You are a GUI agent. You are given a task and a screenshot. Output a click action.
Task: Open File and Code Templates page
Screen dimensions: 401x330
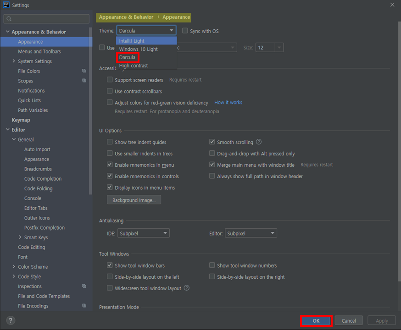pos(44,296)
